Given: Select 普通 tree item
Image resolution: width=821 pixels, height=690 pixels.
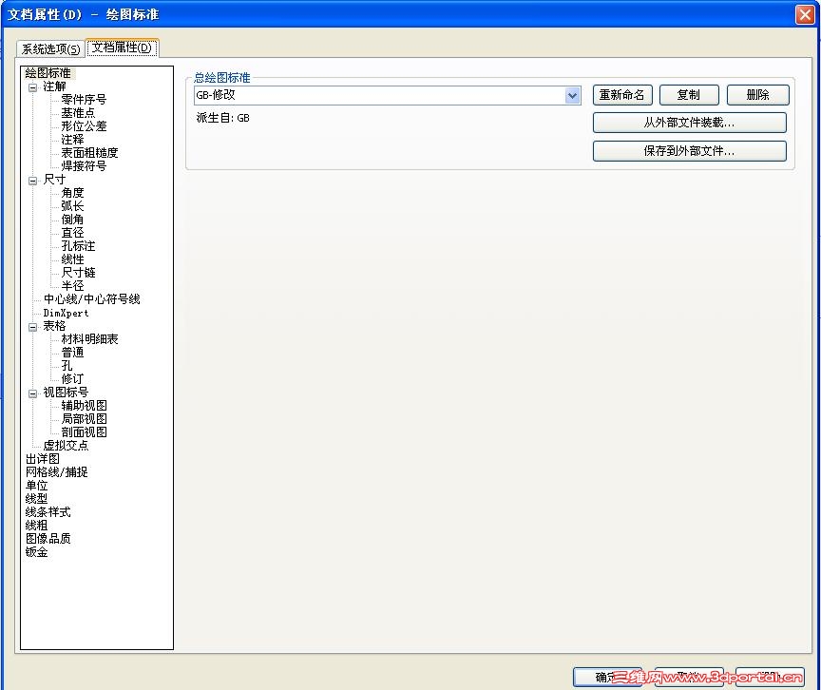Looking at the screenshot, I should (x=72, y=353).
